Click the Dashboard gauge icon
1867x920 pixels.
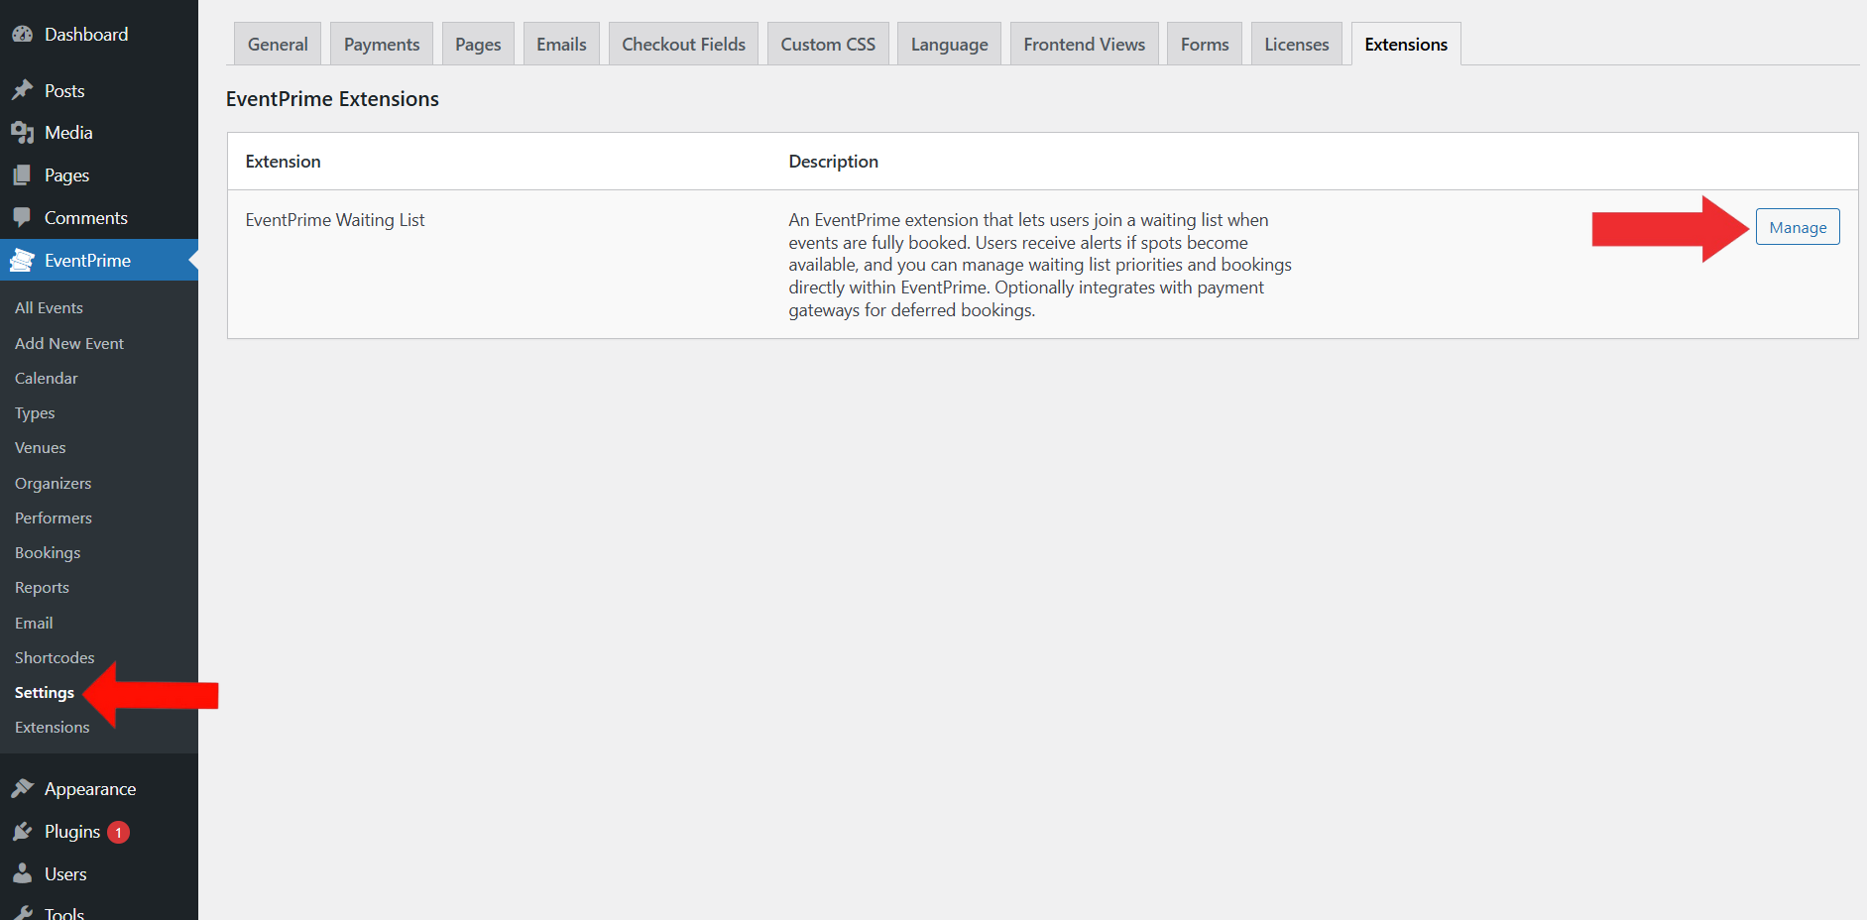[22, 35]
